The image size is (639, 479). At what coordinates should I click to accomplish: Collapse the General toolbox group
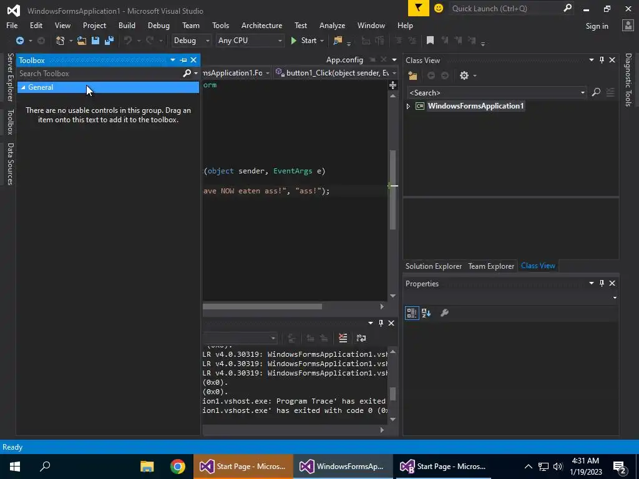23,87
